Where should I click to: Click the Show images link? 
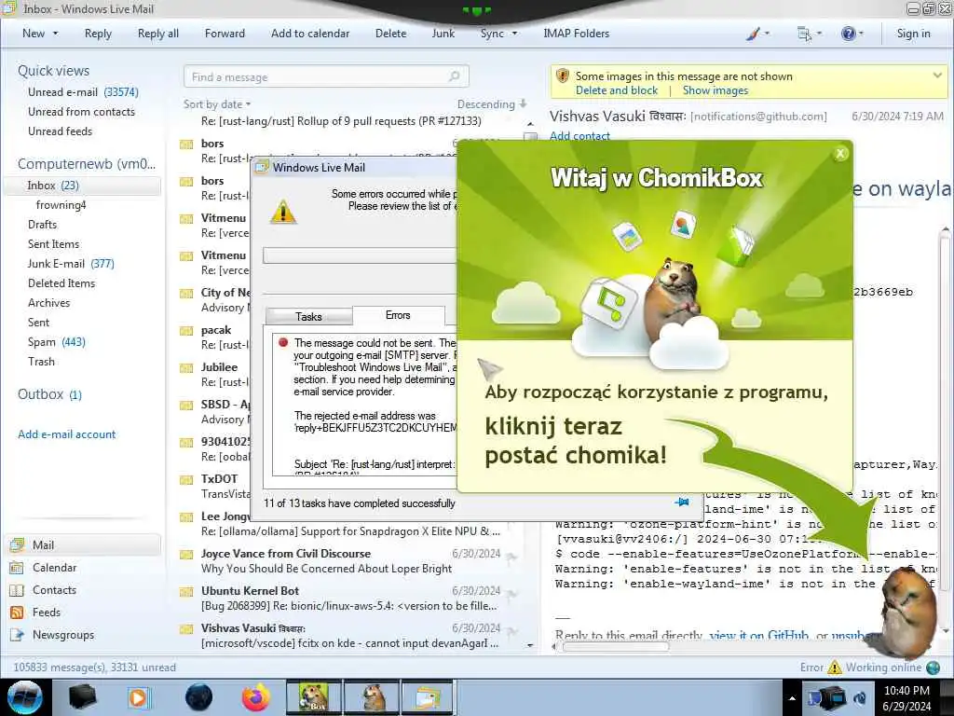pyautogui.click(x=715, y=90)
